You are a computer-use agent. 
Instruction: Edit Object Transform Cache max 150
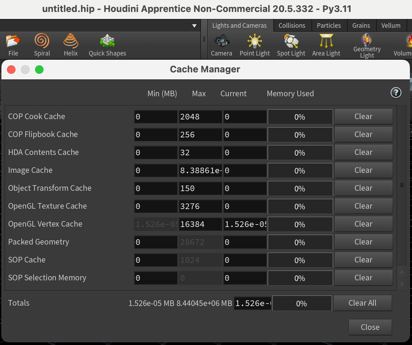point(200,188)
